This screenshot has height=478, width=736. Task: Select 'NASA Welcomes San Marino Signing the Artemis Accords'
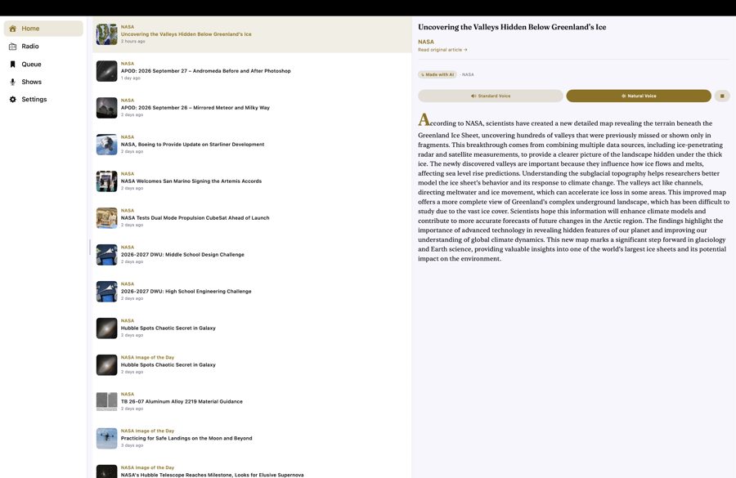191,181
